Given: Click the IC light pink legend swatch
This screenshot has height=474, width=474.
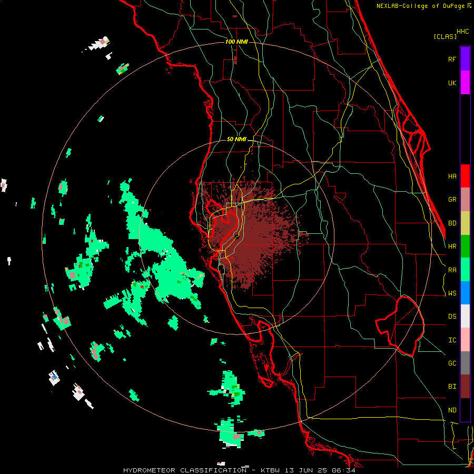Looking at the screenshot, I should [x=465, y=340].
